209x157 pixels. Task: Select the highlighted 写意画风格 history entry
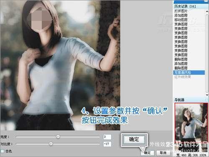click(x=189, y=72)
